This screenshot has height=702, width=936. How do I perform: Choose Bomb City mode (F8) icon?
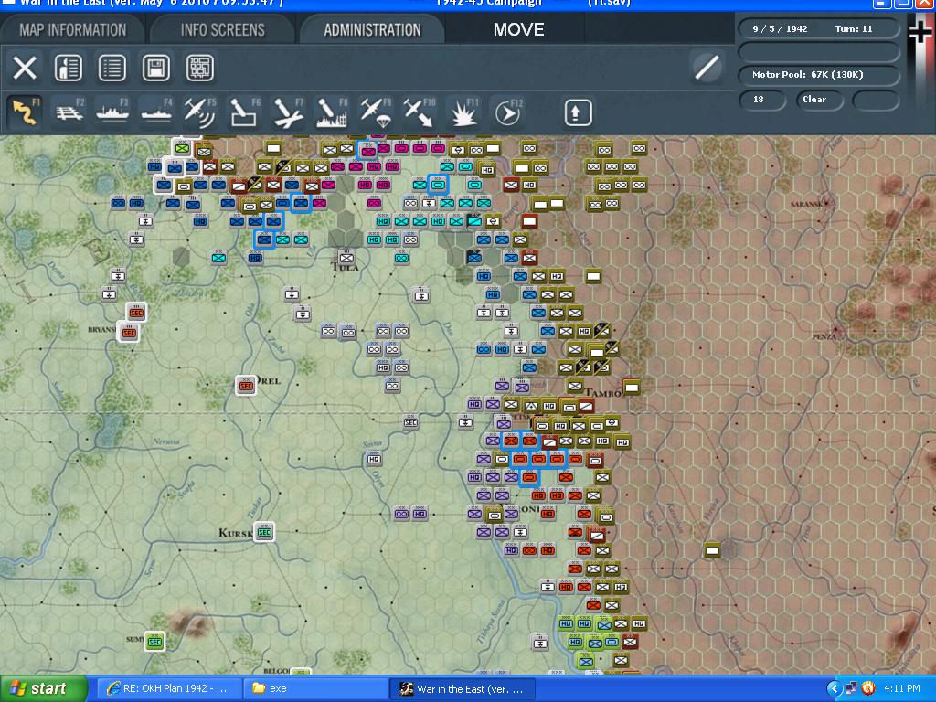pos(332,112)
